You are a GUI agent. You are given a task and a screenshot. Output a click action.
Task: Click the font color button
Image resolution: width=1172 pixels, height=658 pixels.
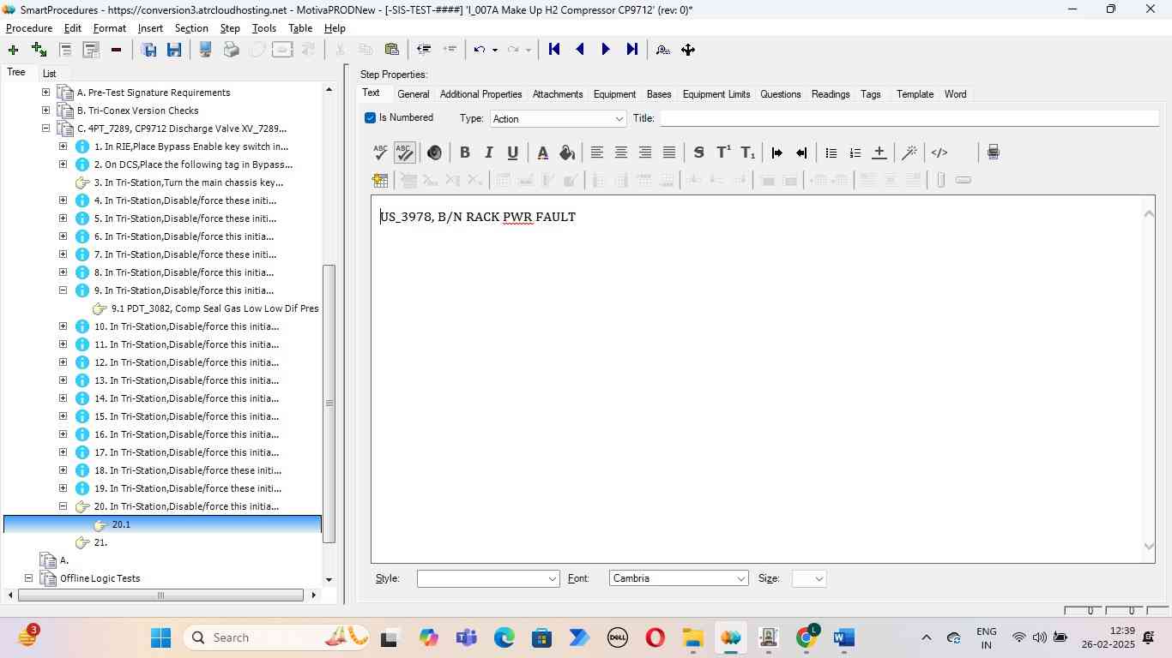[542, 153]
